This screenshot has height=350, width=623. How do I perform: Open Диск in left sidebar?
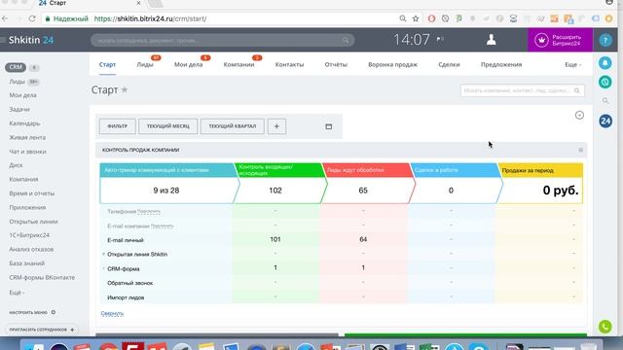click(x=16, y=165)
